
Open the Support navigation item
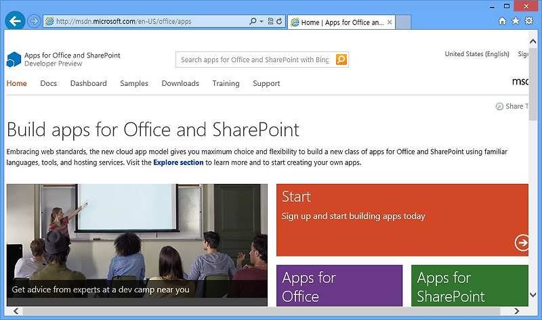(x=266, y=83)
